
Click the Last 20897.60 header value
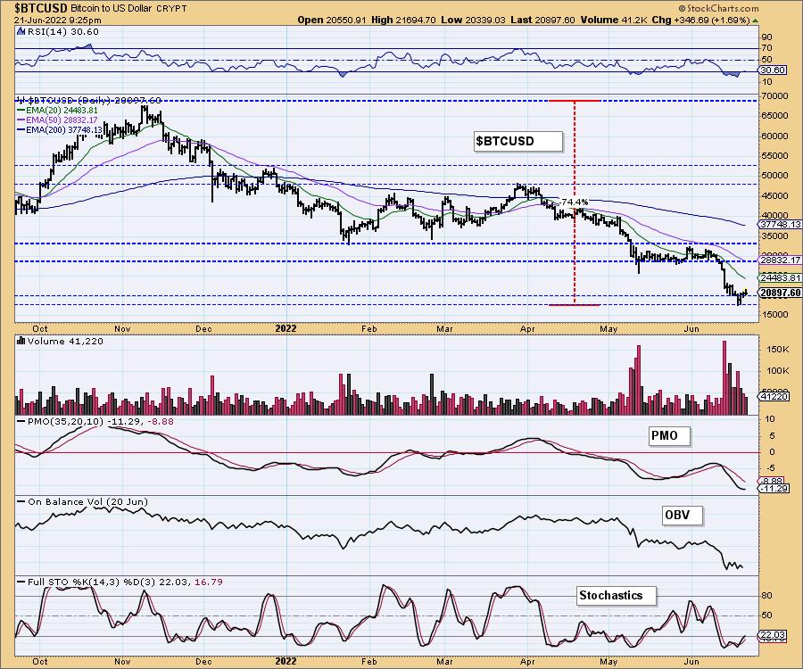[x=542, y=20]
